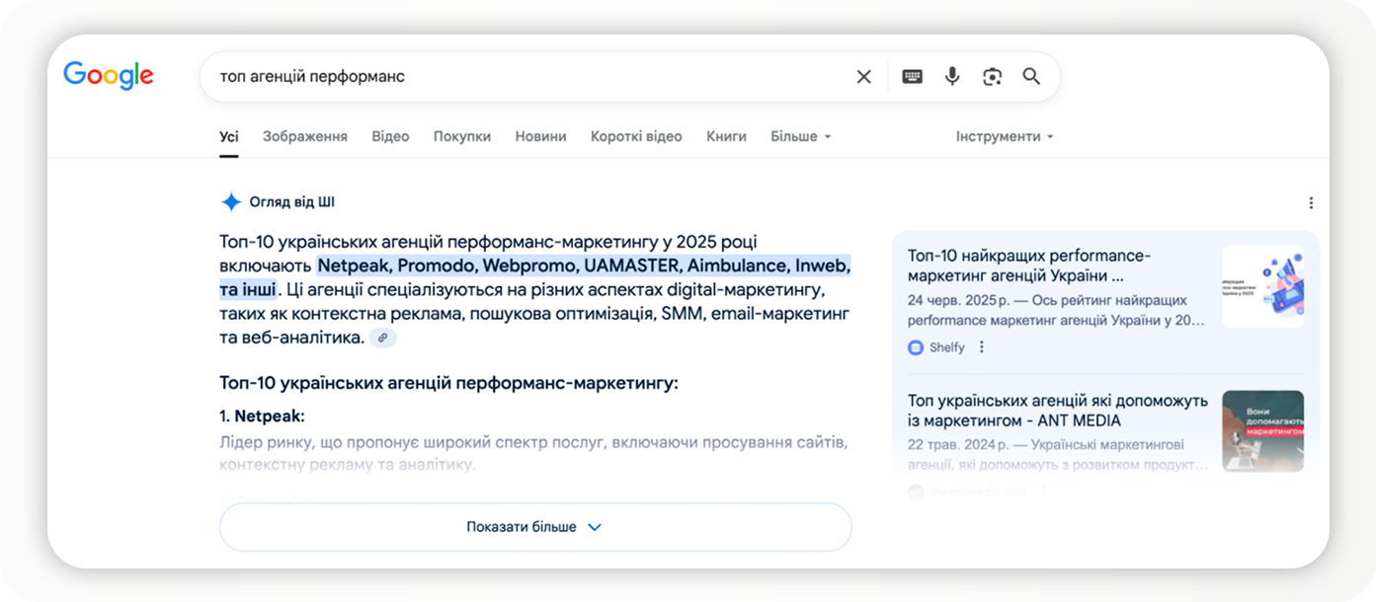The height and width of the screenshot is (602, 1376).
Task: Select the Короткі відео tab
Action: point(636,137)
